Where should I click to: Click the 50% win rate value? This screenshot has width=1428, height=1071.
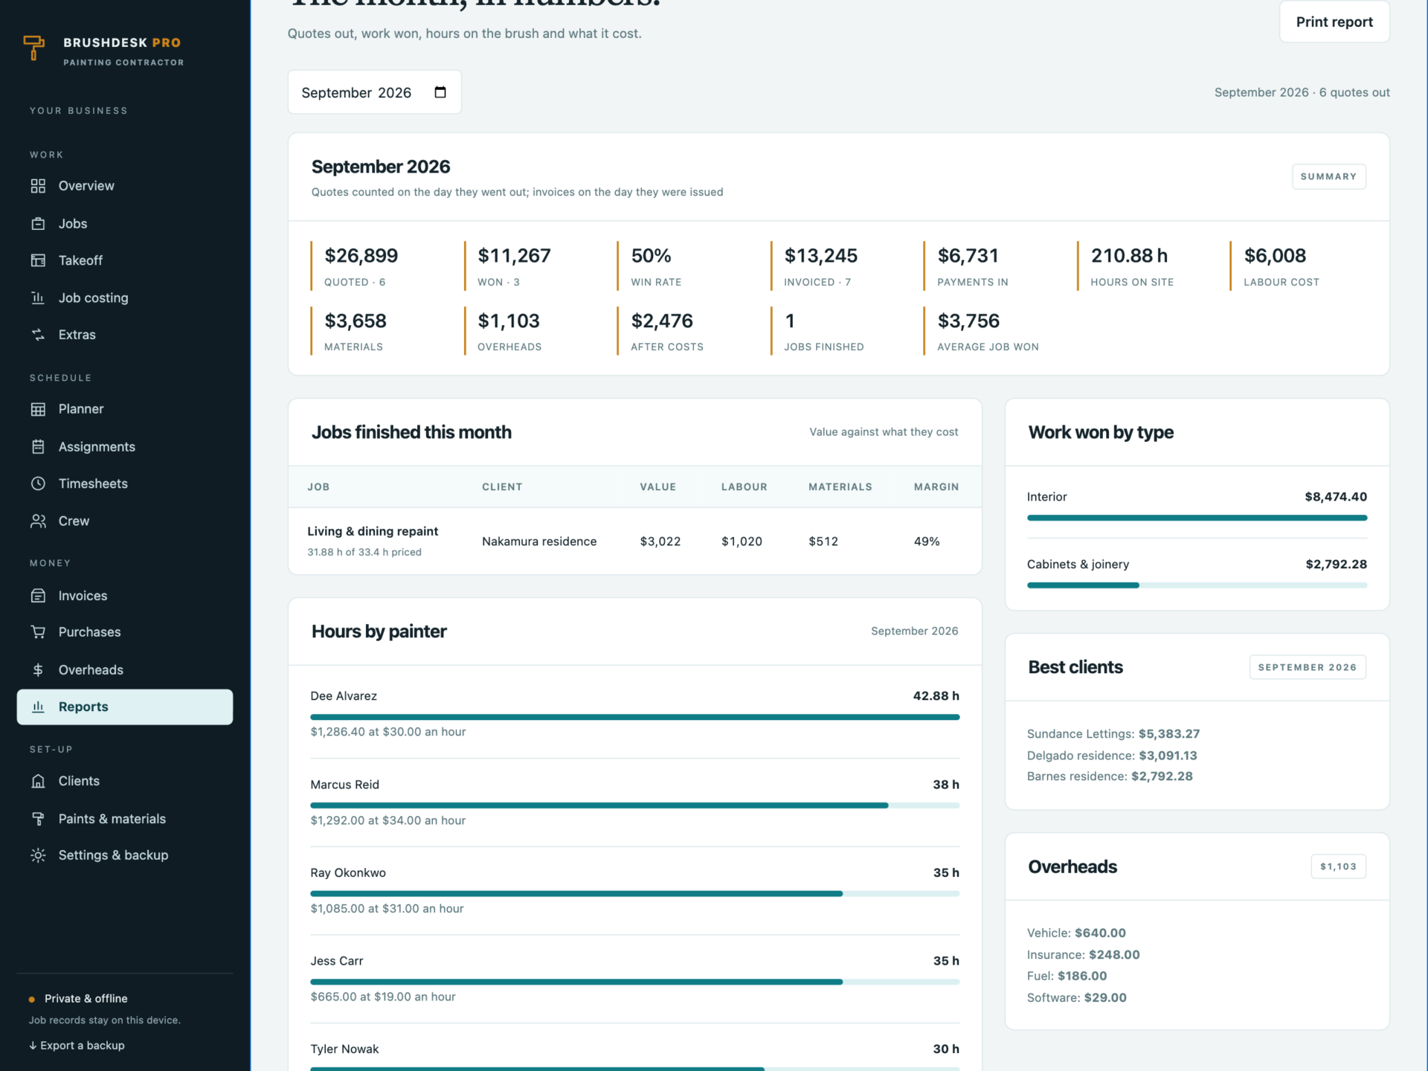point(651,256)
